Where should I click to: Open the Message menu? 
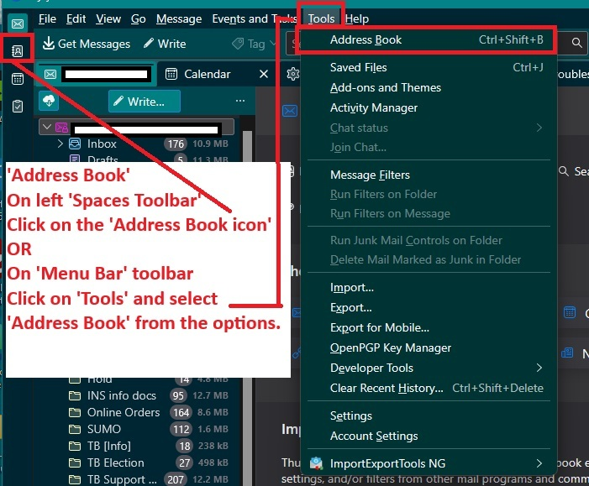tap(179, 18)
